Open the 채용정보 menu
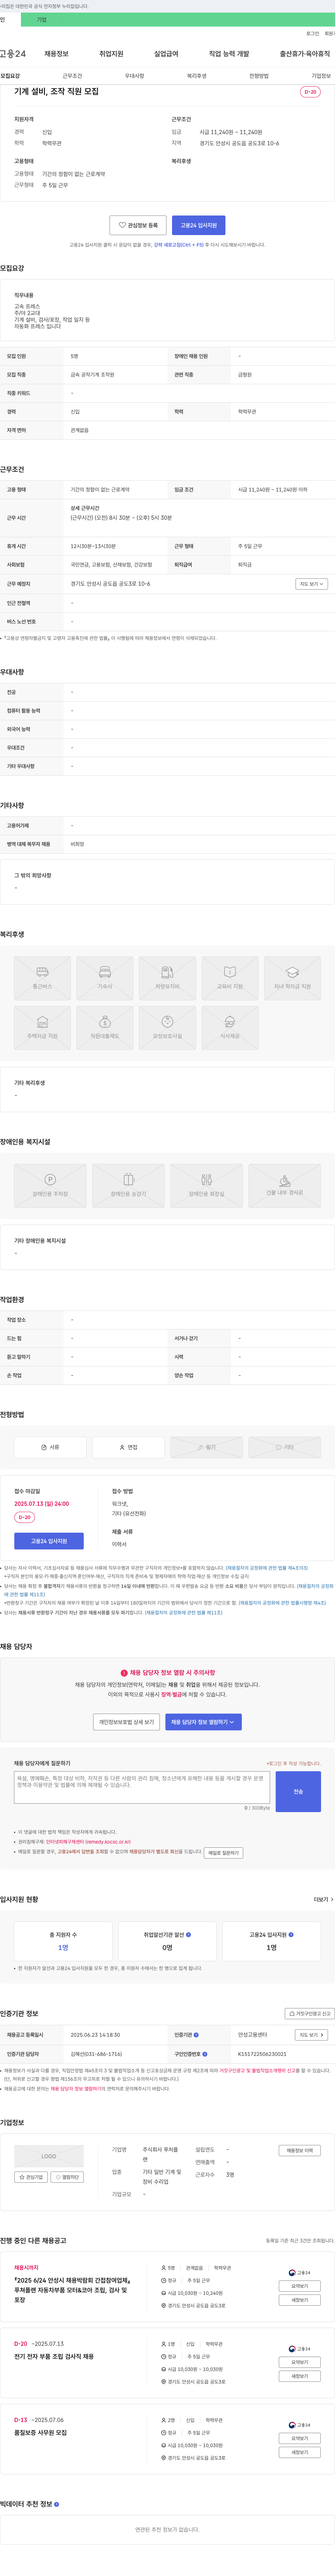 (56, 54)
